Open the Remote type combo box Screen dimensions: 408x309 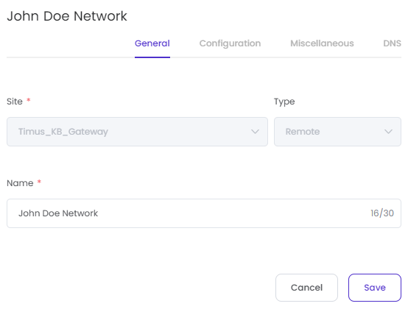point(337,132)
